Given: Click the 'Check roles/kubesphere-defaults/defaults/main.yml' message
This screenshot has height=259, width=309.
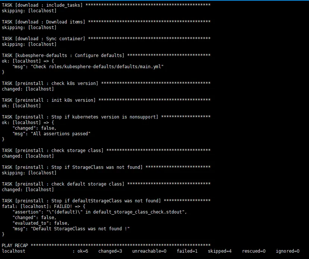Looking at the screenshot, I should click(x=93, y=66).
